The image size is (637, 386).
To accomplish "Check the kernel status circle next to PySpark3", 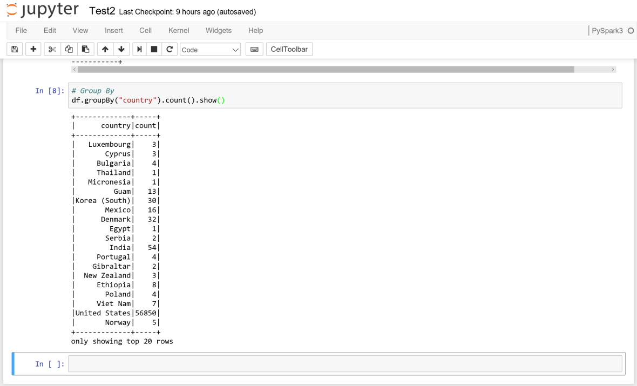I will pyautogui.click(x=631, y=31).
